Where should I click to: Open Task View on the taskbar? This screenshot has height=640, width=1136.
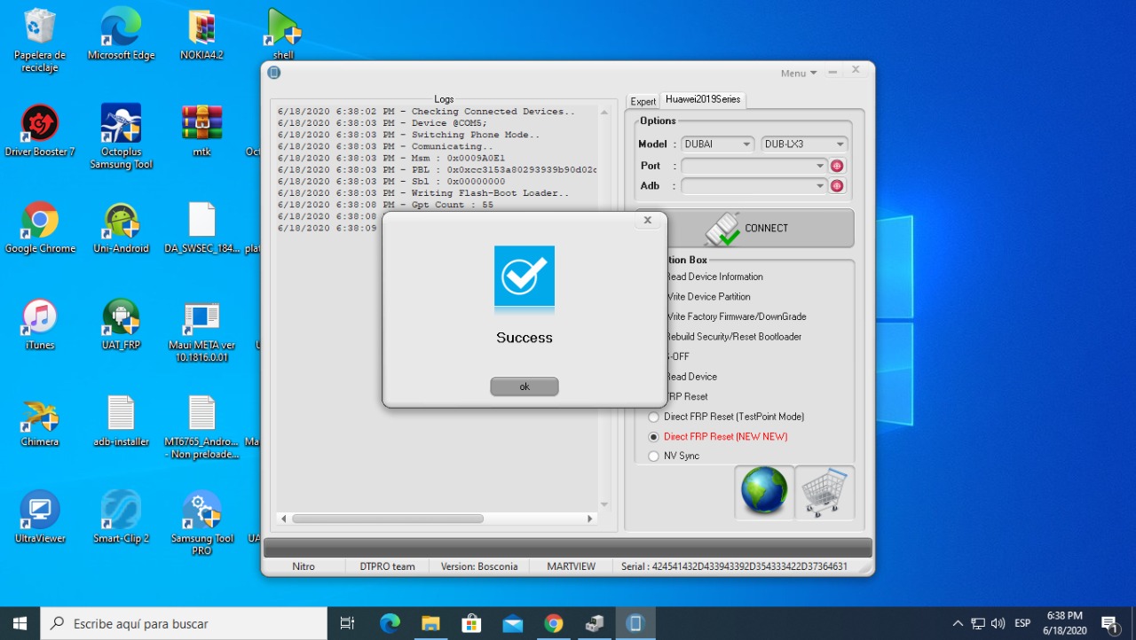[348, 623]
